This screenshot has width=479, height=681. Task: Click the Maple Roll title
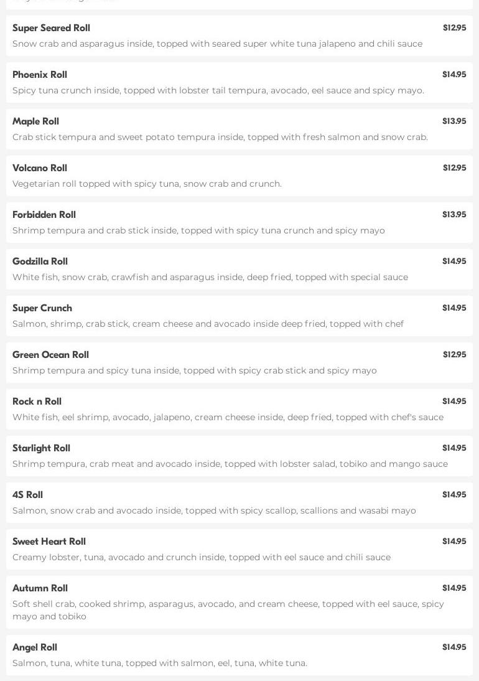coord(35,121)
